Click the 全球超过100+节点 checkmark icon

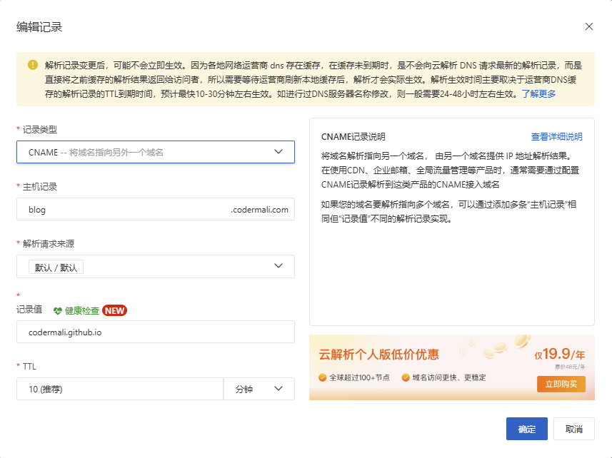point(322,377)
